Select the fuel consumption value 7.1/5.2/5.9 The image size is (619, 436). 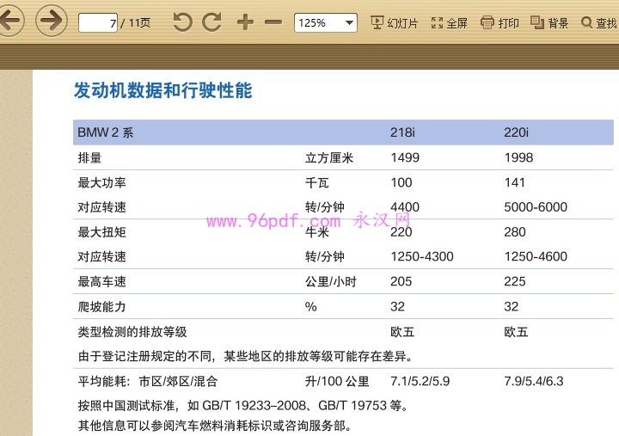point(420,381)
